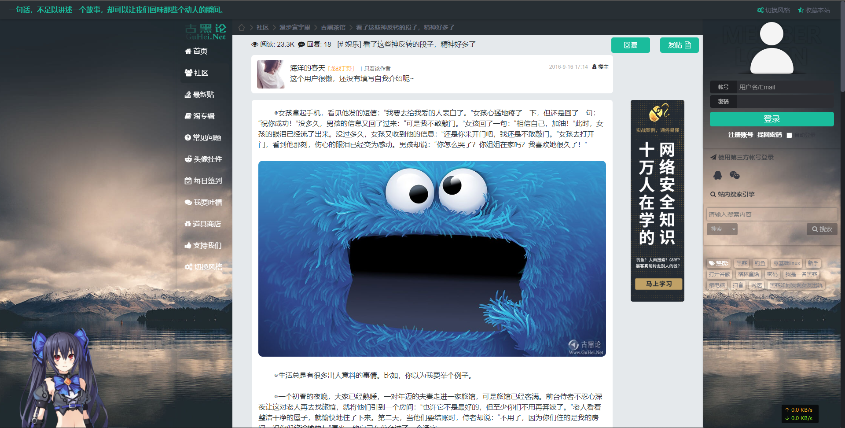
Task: Log in with the WeChat icon
Action: tap(735, 175)
